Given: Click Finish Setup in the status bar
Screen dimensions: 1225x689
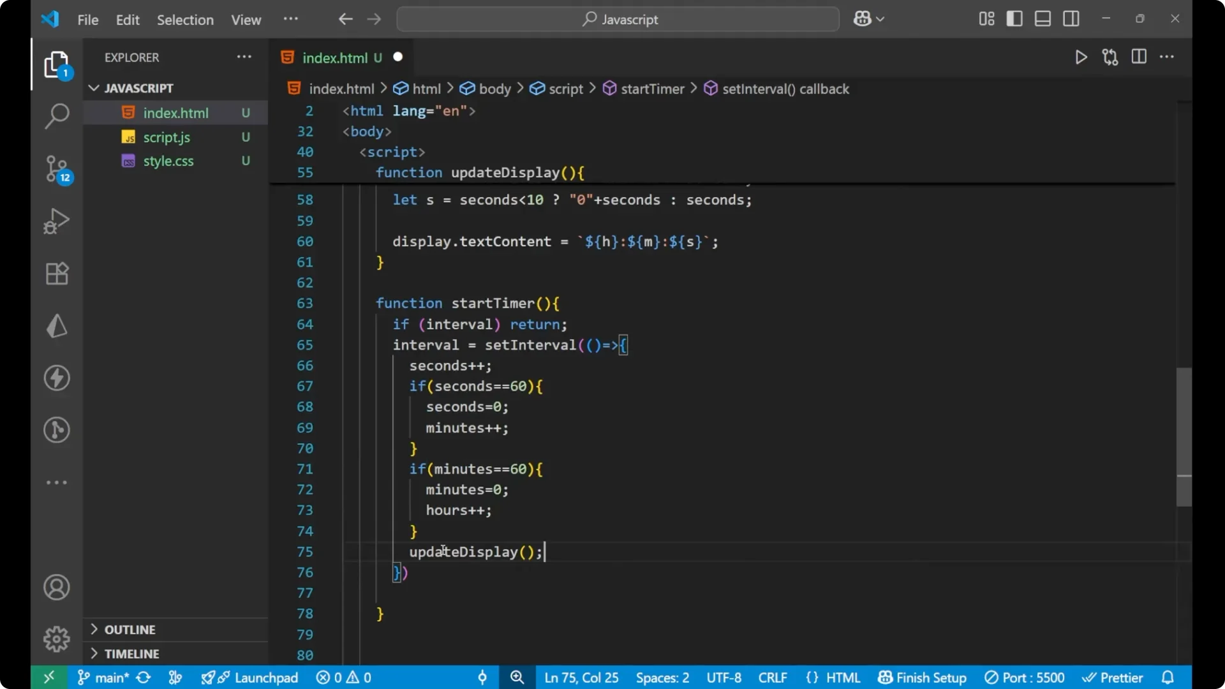Looking at the screenshot, I should [921, 678].
